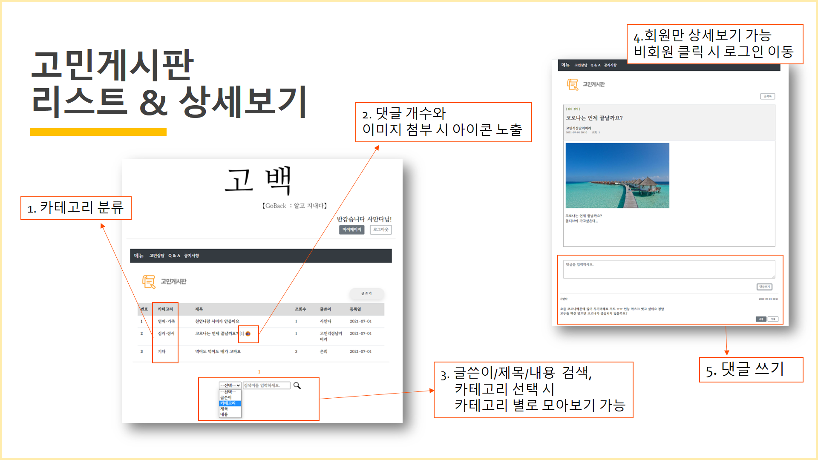This screenshot has height=460, width=818.
Task: Click the beach resort image in the post
Action: click(617, 175)
